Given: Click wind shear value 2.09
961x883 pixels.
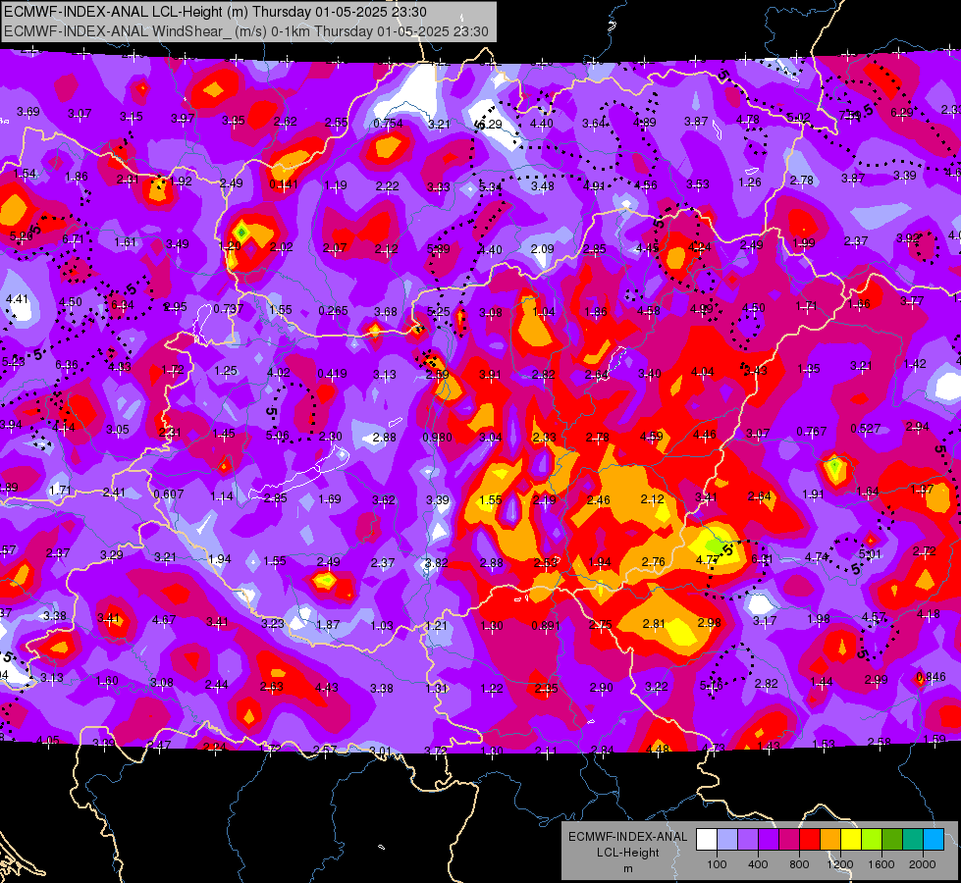Looking at the screenshot, I should pos(543,249).
